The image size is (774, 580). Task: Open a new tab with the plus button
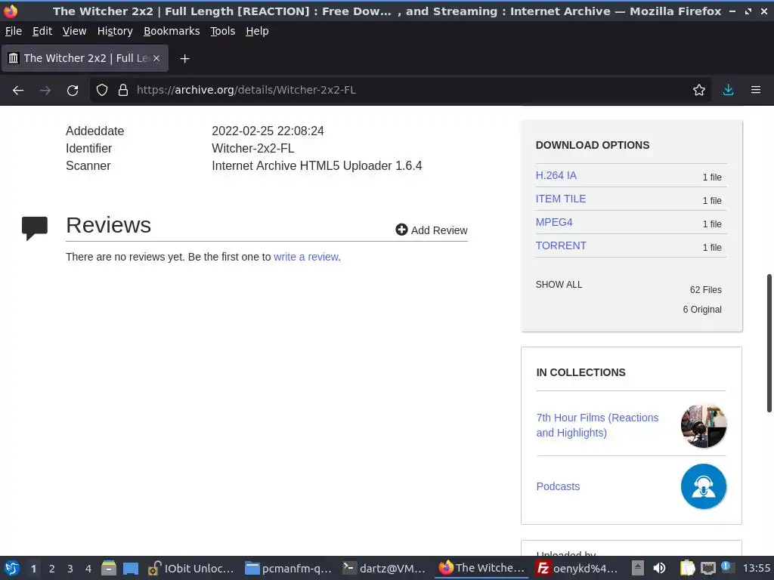pyautogui.click(x=184, y=59)
